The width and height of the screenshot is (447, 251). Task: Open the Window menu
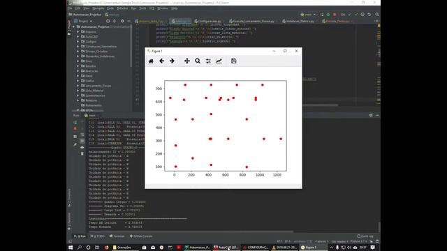click(x=163, y=8)
